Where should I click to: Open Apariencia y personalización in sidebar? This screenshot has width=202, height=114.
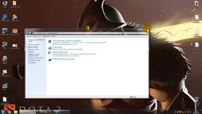pos(36,58)
